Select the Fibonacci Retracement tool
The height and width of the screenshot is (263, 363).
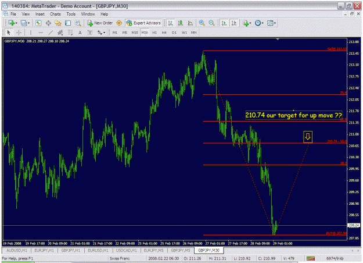click(x=70, y=33)
